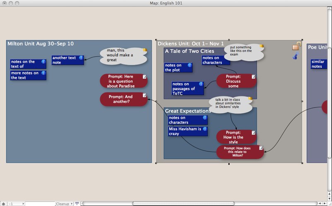Click the yellow flag on 'put something like this' cloud

[x=262, y=46]
